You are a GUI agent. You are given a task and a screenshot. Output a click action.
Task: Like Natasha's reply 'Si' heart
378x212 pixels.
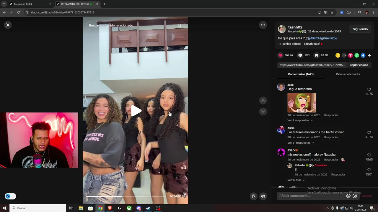click(x=369, y=170)
